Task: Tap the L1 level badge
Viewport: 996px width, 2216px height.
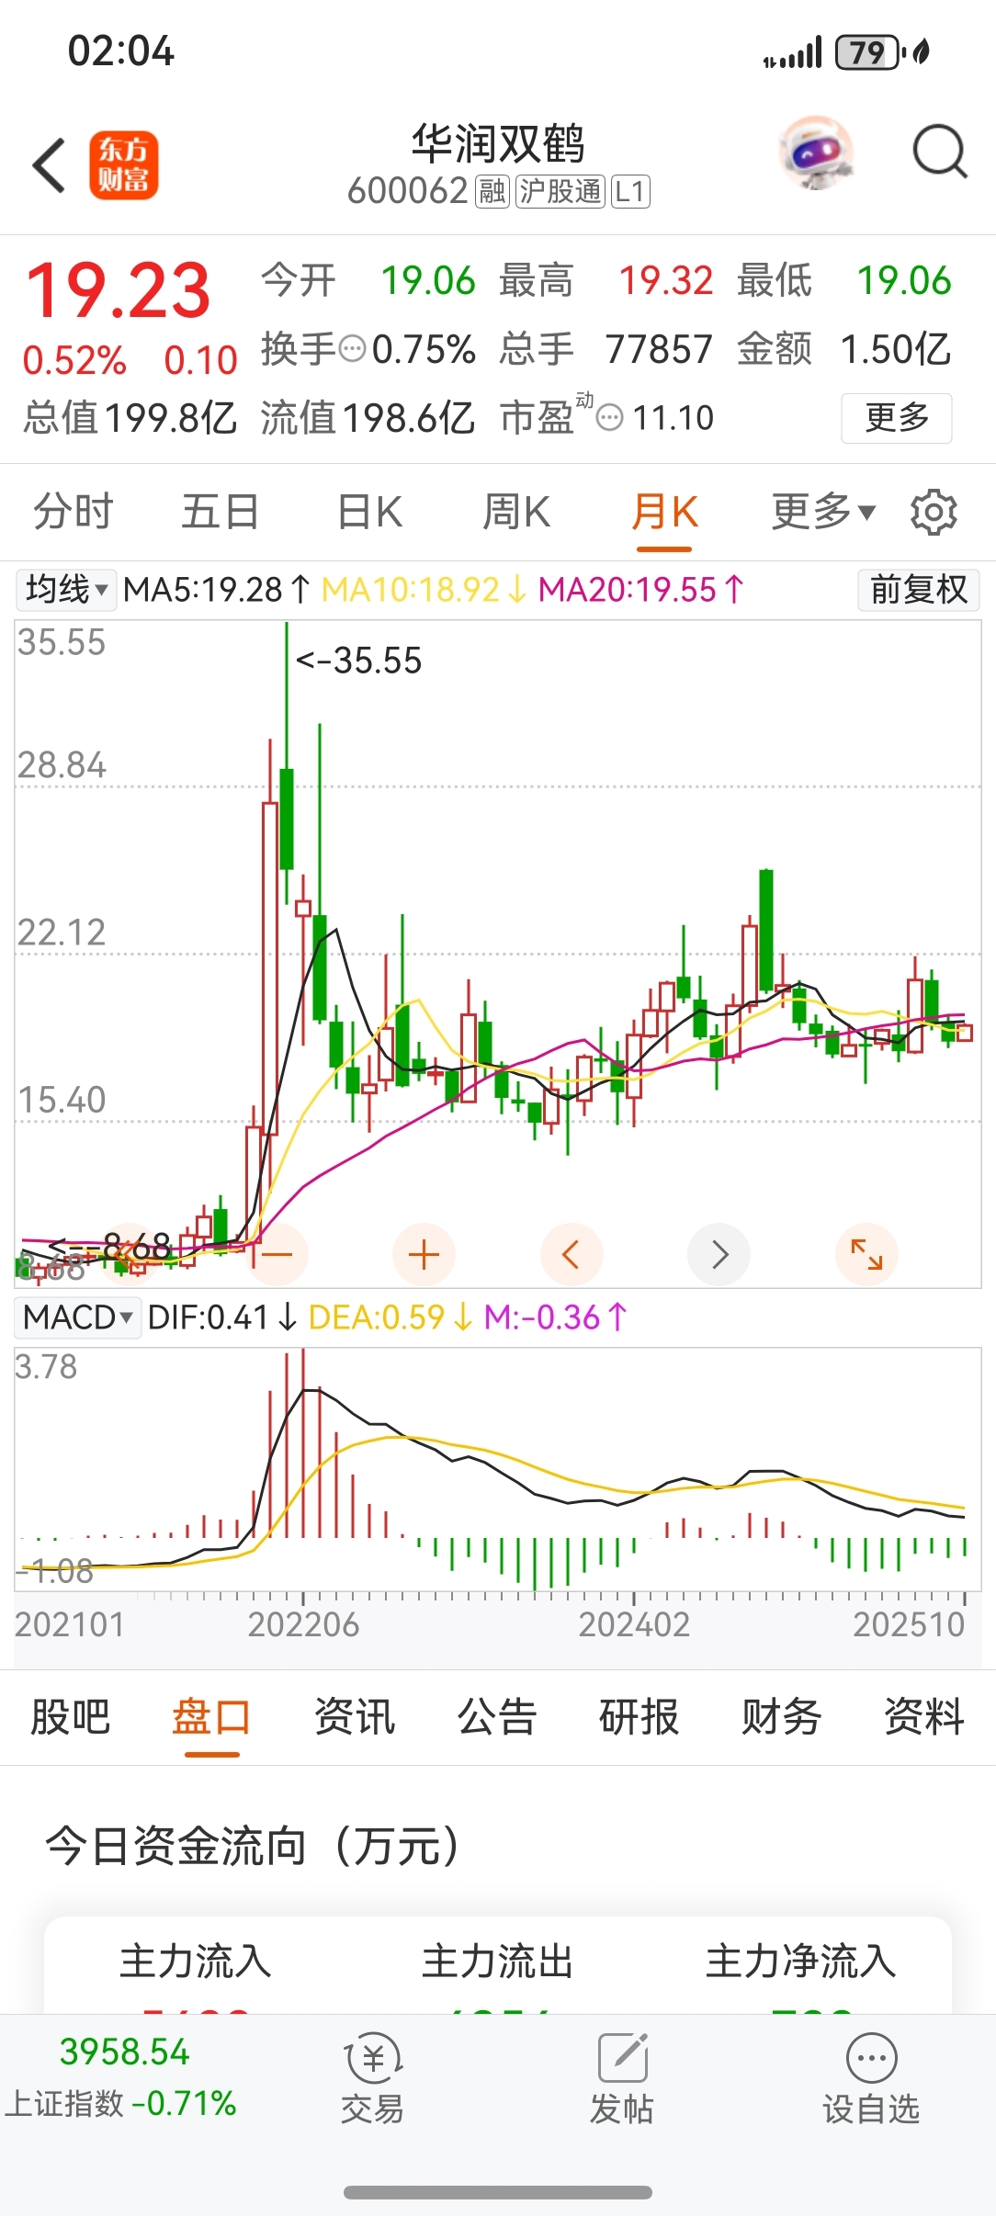Action: pyautogui.click(x=630, y=191)
